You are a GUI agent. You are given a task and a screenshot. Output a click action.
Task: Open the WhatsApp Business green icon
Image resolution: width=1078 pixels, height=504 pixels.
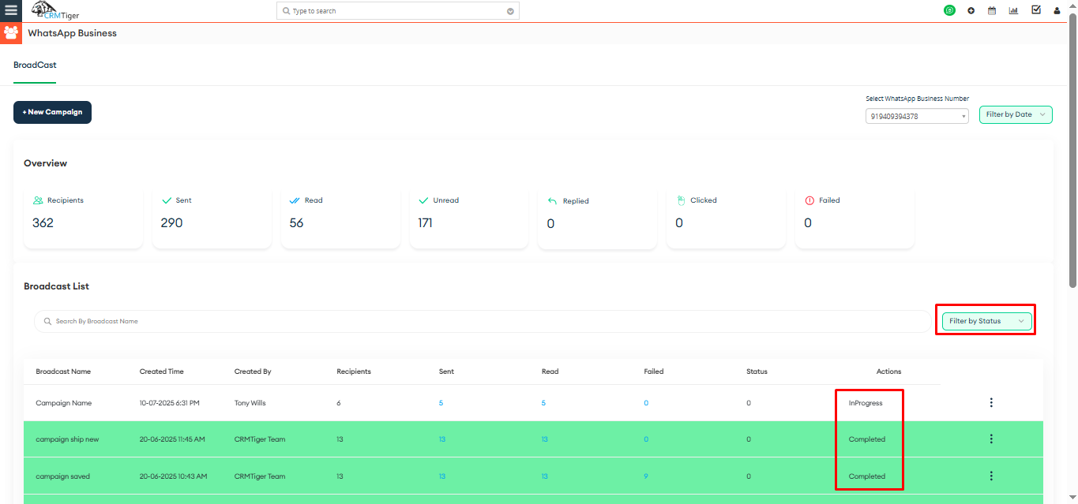tap(949, 11)
